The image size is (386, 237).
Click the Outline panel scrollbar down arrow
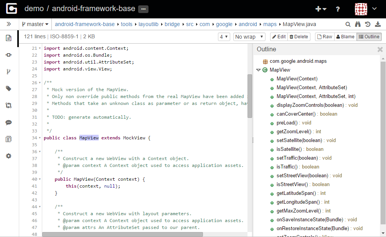pos(383,233)
